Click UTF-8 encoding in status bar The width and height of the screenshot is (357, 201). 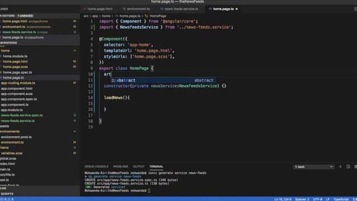pyautogui.click(x=317, y=199)
